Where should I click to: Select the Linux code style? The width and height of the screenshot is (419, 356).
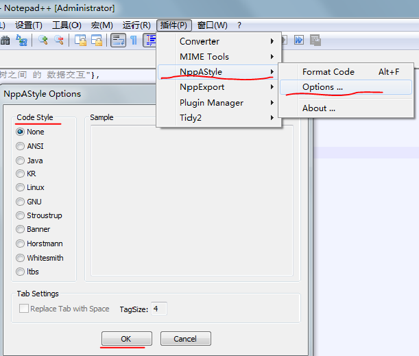tap(30, 187)
